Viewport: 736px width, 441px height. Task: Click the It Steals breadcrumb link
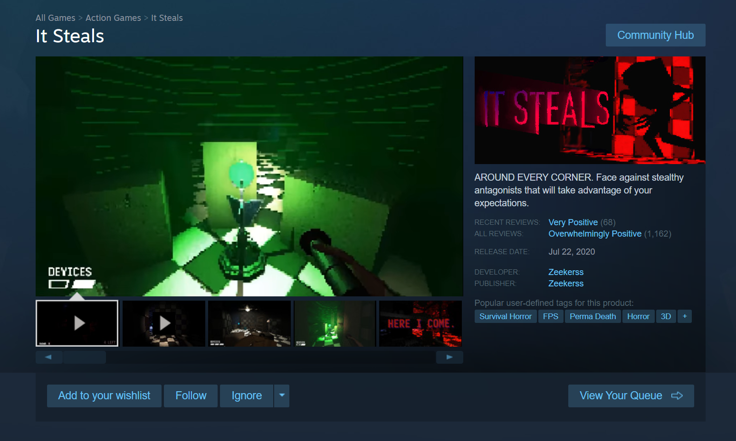point(167,18)
